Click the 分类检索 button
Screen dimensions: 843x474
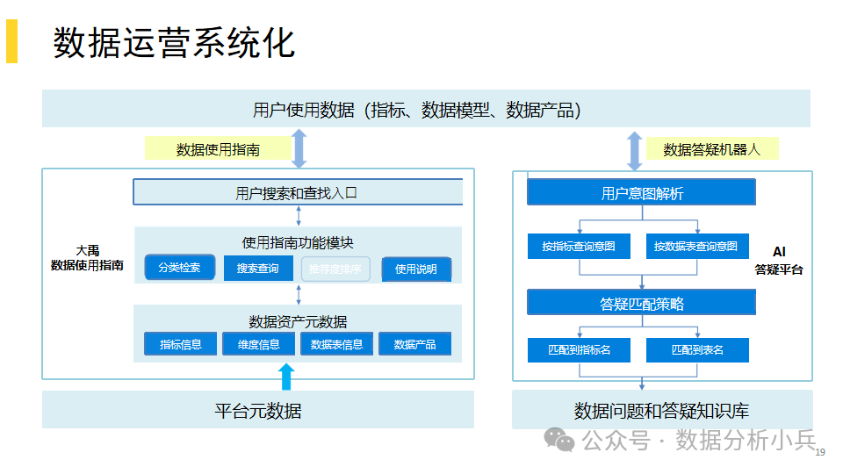[179, 268]
